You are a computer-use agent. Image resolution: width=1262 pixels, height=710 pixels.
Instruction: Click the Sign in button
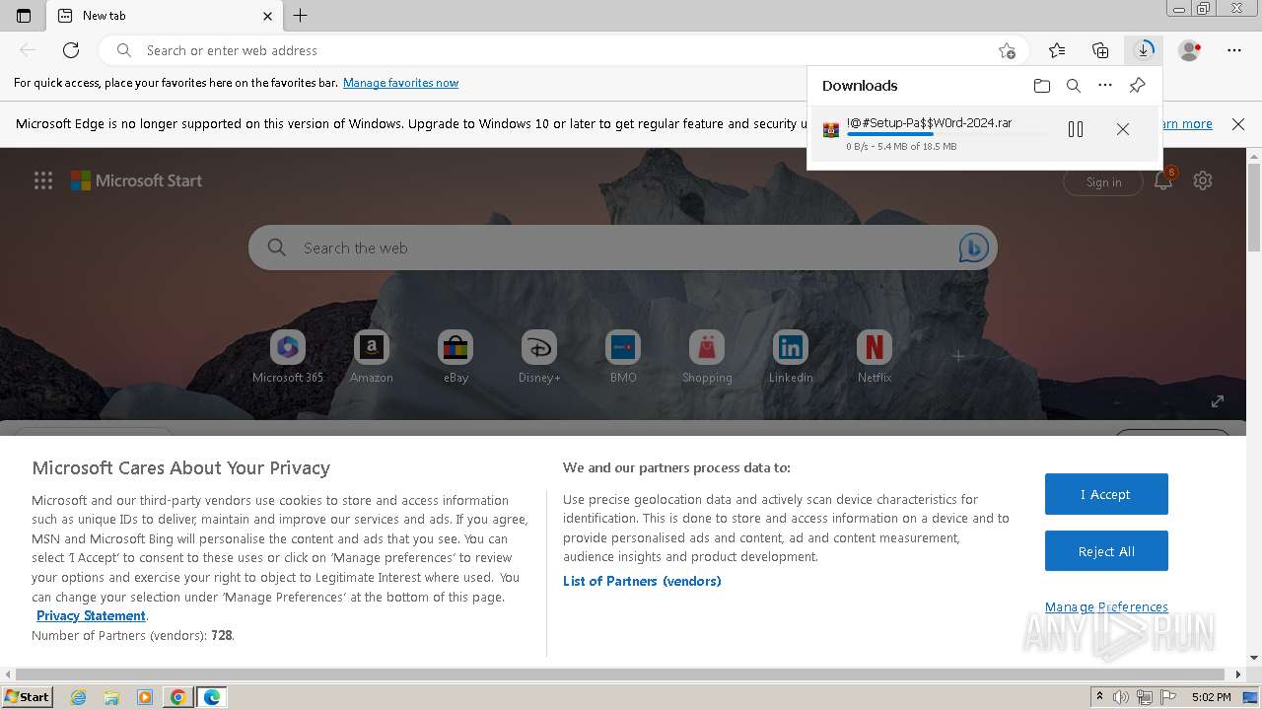[1103, 181]
